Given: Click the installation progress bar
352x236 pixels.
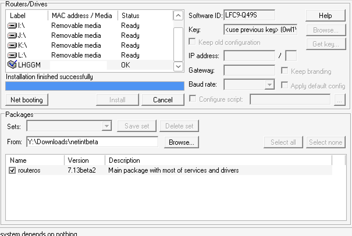Looking at the screenshot, I should pos(95,86).
